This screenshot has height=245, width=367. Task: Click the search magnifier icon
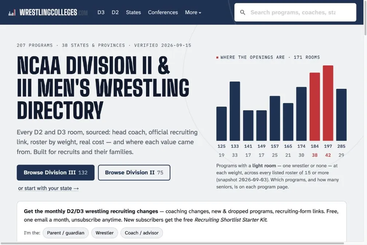[x=243, y=12]
